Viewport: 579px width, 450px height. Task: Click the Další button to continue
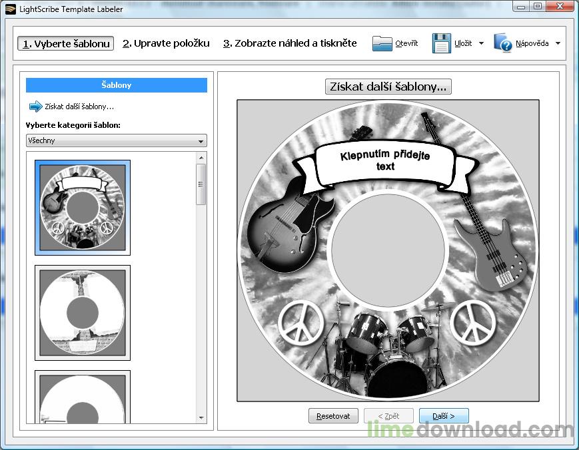tap(444, 416)
